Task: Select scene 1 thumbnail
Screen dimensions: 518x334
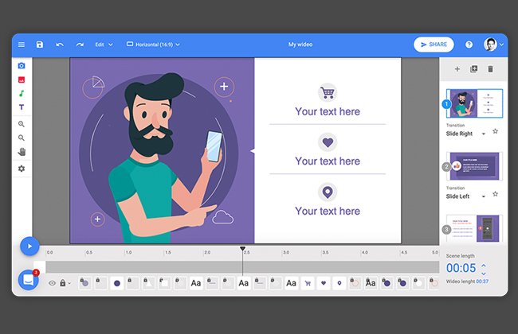Action: [x=474, y=103]
